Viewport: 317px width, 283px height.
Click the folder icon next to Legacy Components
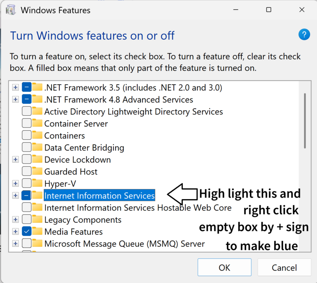pos(37,219)
